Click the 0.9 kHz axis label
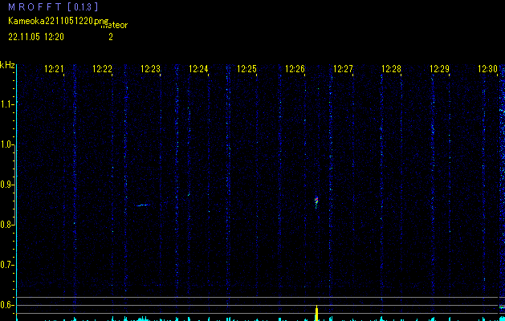The width and height of the screenshot is (505, 321). [6, 185]
